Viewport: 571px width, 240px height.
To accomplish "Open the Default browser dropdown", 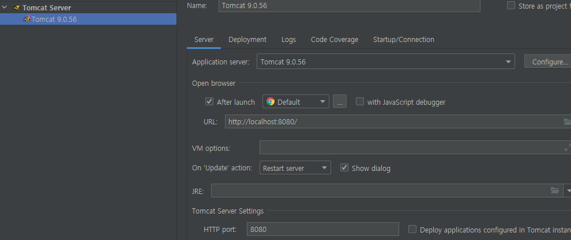I will (x=296, y=101).
